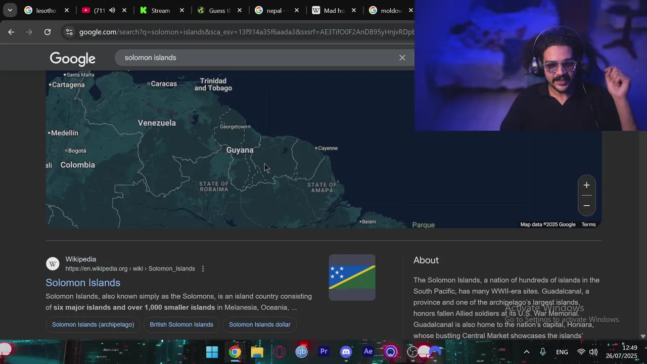Switch to the Mad ho Wikipedia tab
Screen dimensions: 647x364
point(329,10)
